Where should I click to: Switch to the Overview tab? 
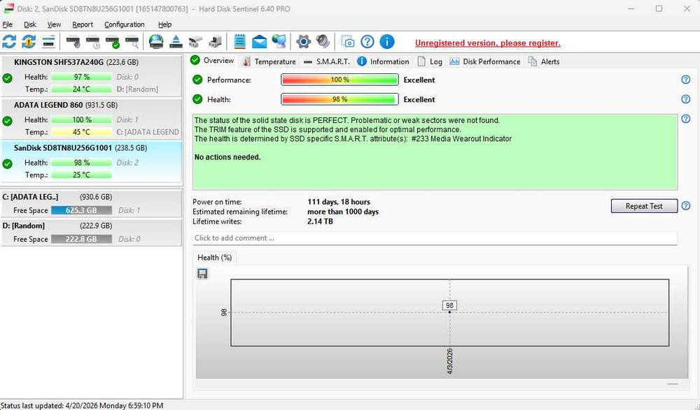click(212, 61)
